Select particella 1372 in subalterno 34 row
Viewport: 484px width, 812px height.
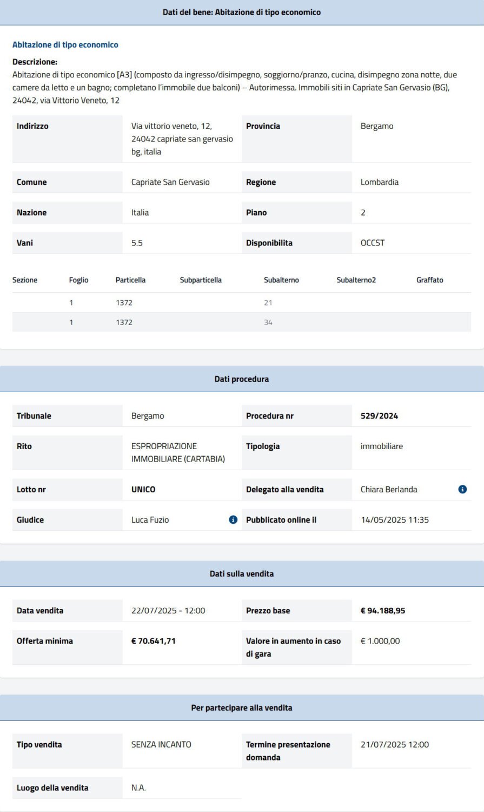point(124,322)
